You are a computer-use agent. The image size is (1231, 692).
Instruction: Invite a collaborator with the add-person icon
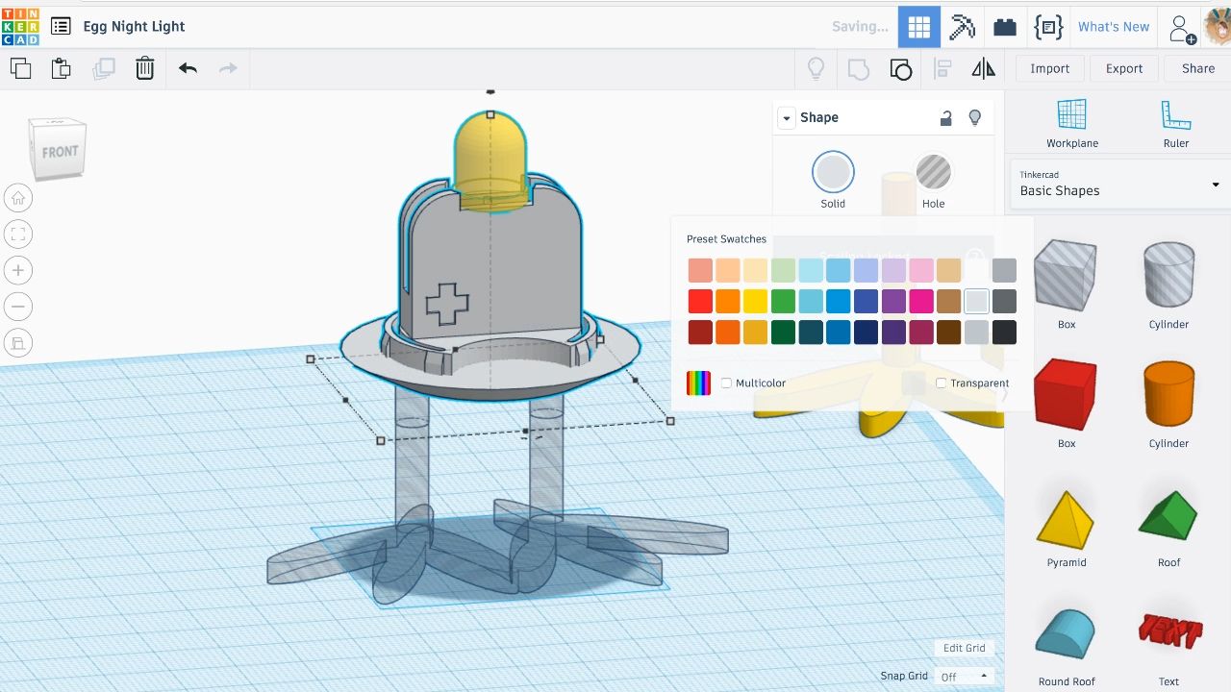1182,27
